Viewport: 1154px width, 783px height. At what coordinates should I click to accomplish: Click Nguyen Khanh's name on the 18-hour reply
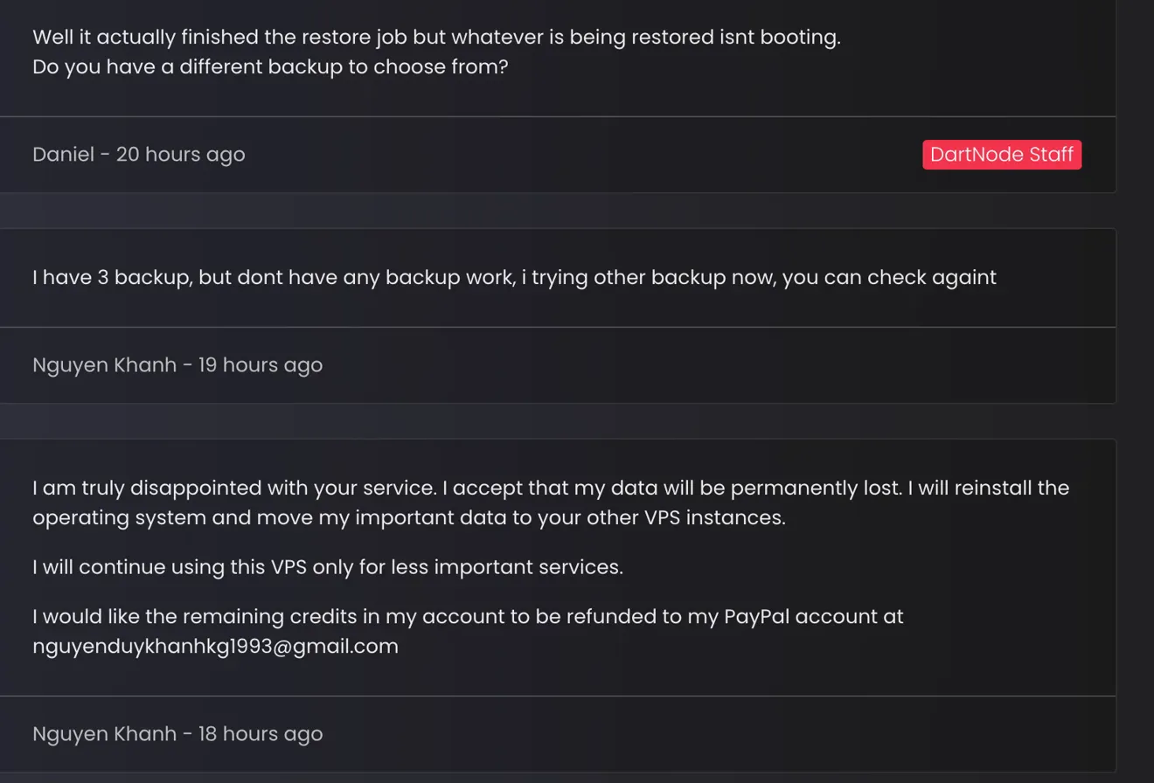[x=104, y=734]
